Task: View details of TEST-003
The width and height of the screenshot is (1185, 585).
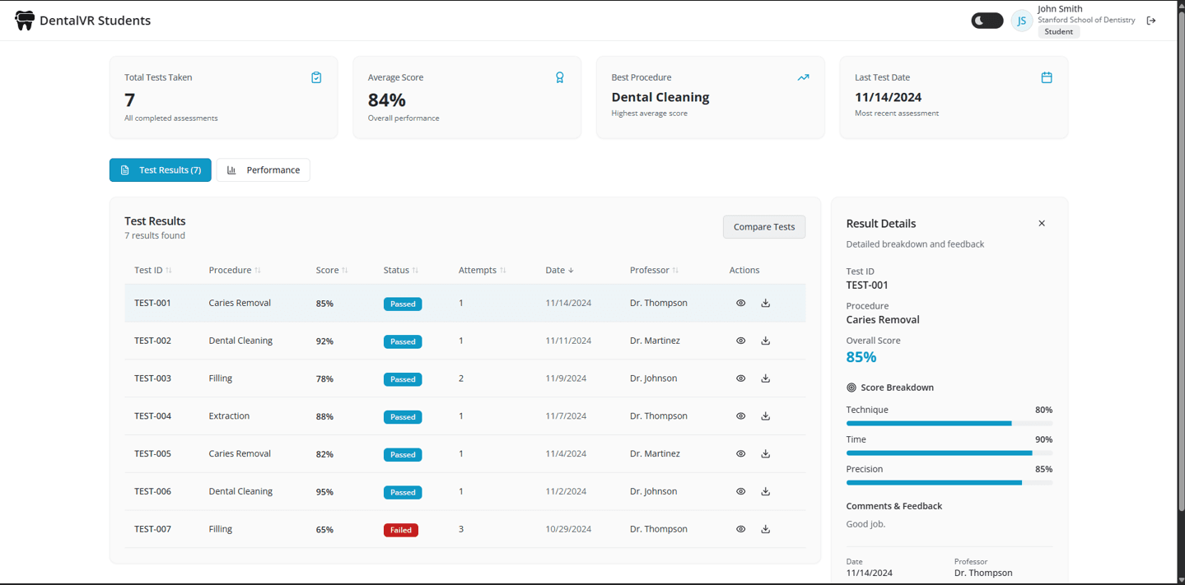Action: pos(741,378)
